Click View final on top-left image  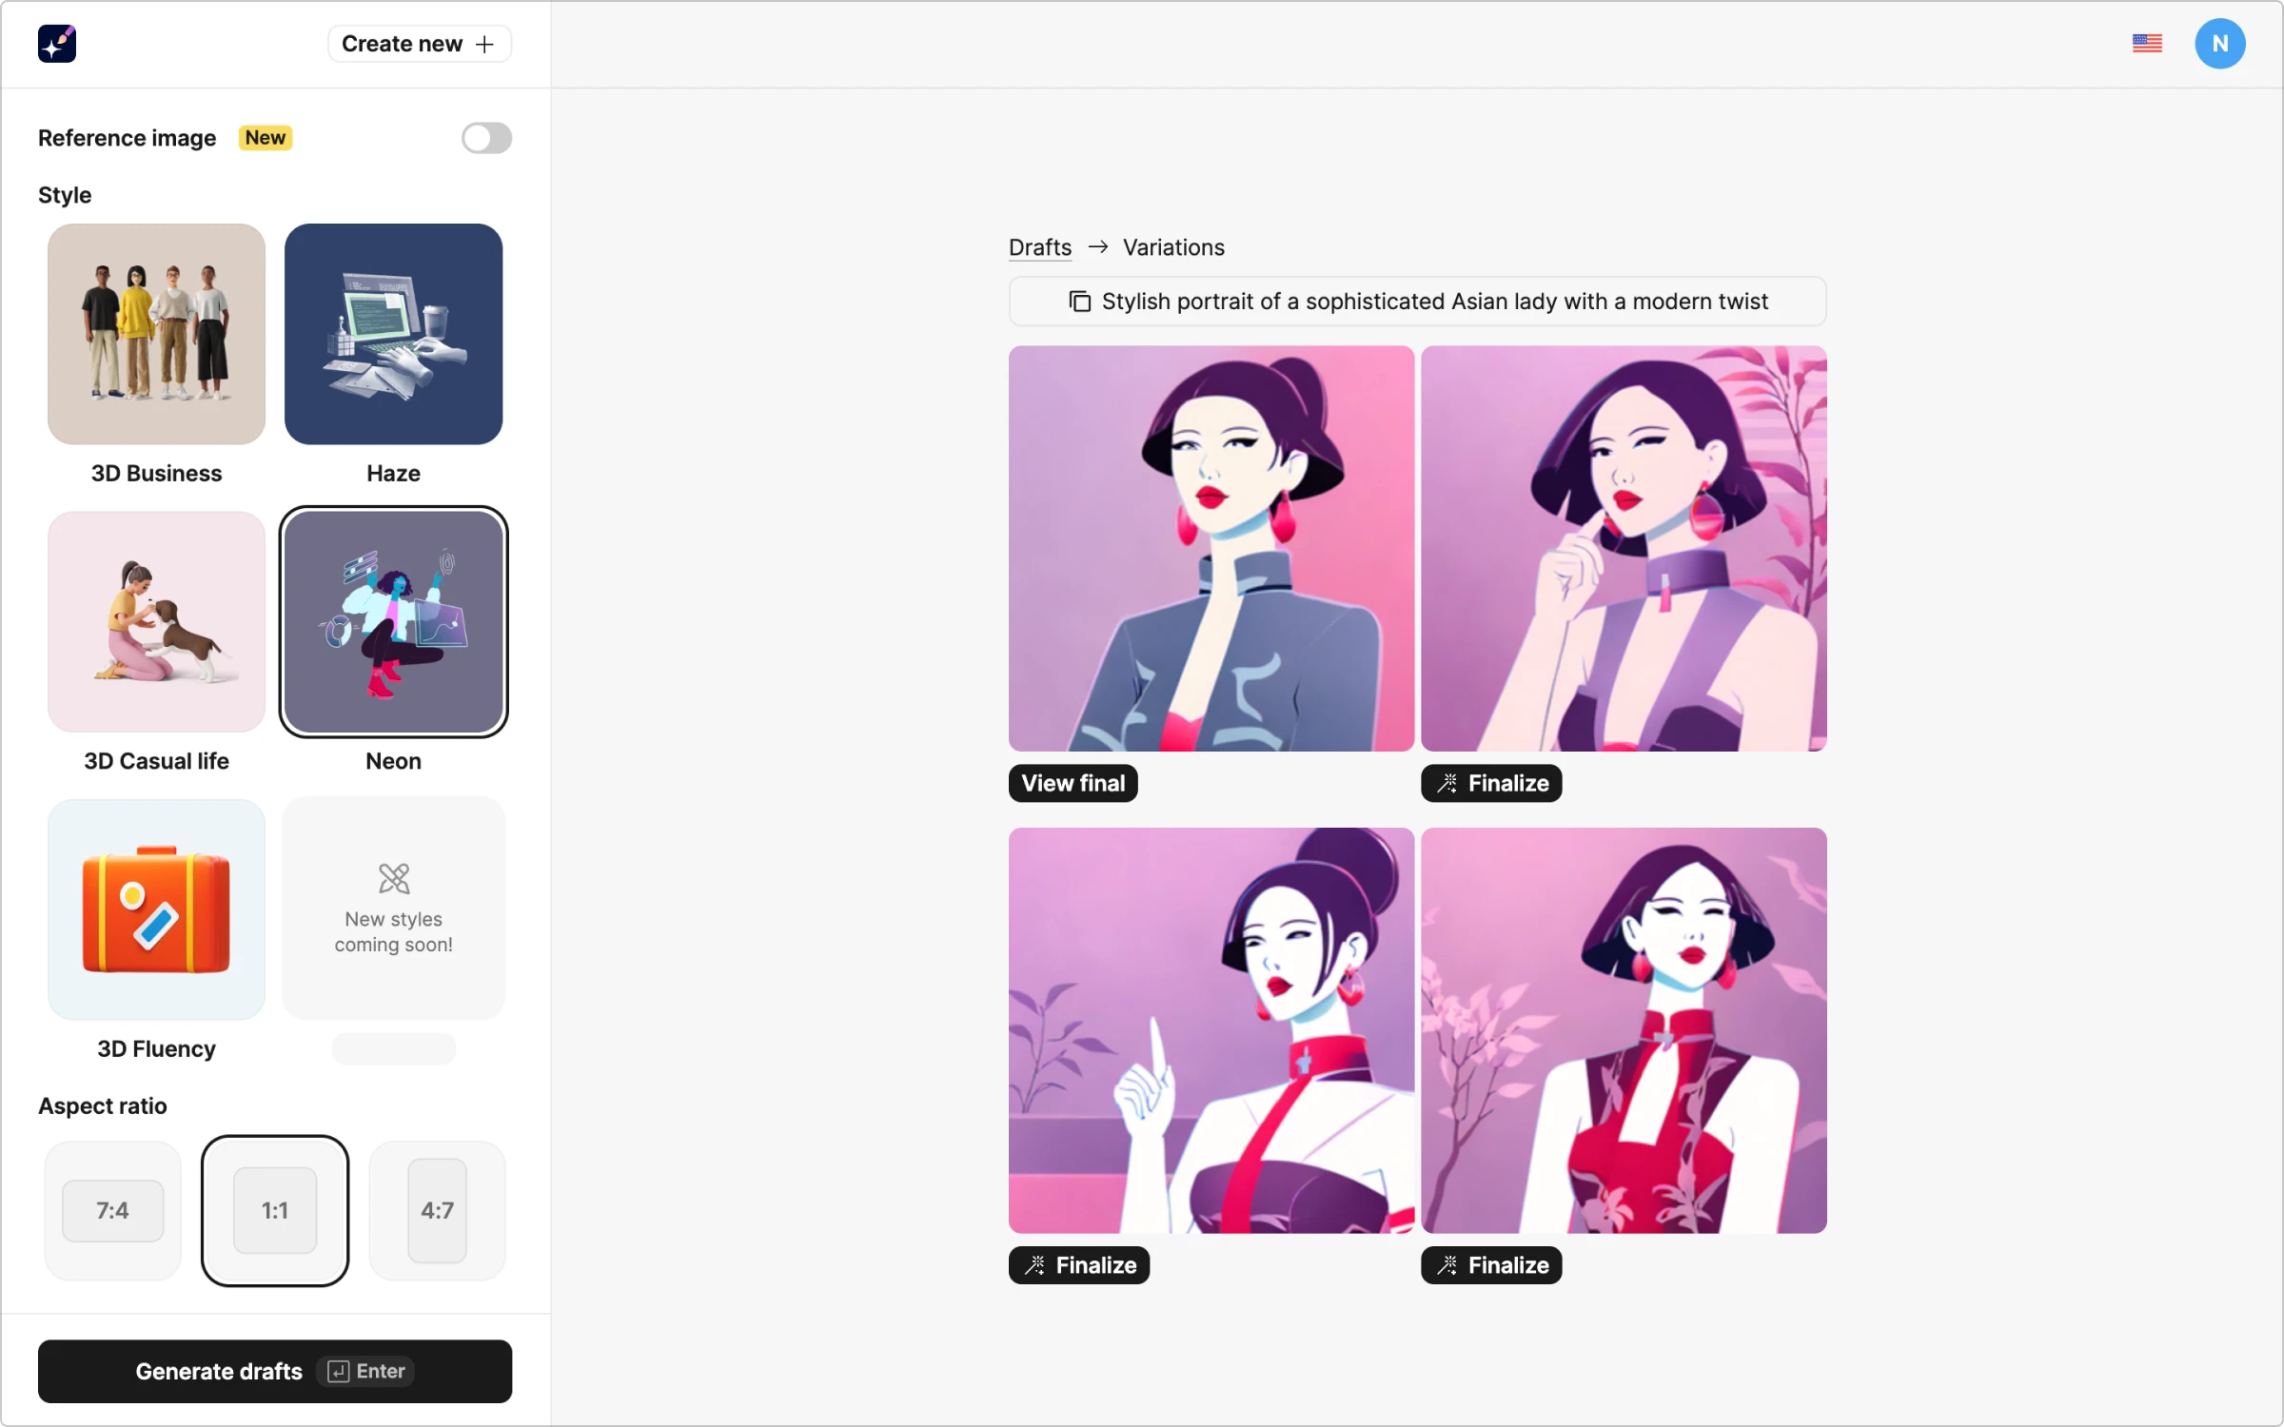coord(1073,781)
